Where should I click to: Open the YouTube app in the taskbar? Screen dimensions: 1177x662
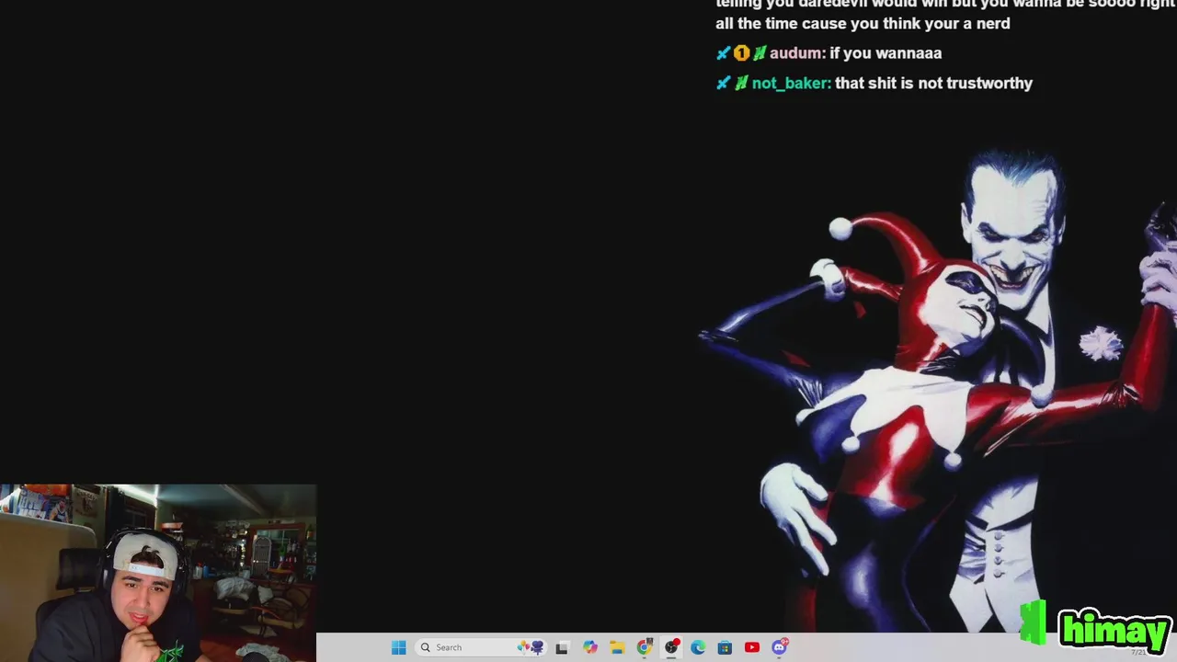(752, 647)
